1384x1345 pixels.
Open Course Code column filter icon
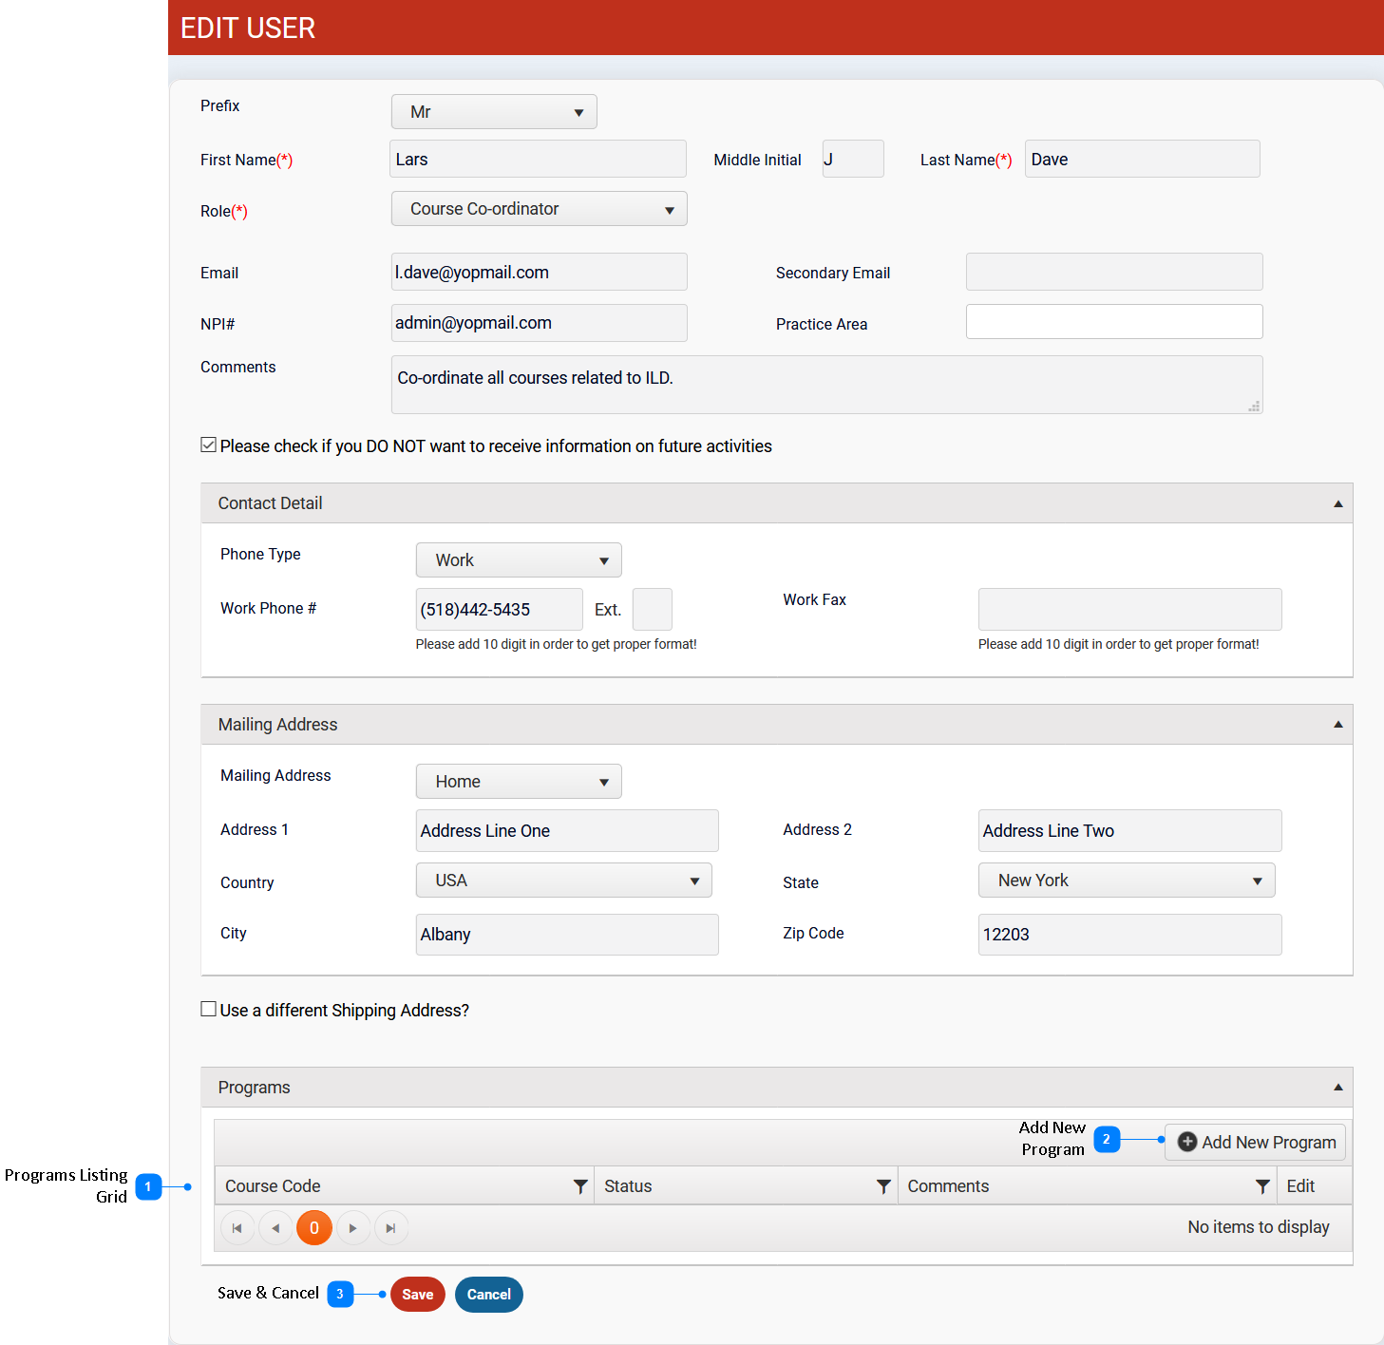coord(579,1186)
